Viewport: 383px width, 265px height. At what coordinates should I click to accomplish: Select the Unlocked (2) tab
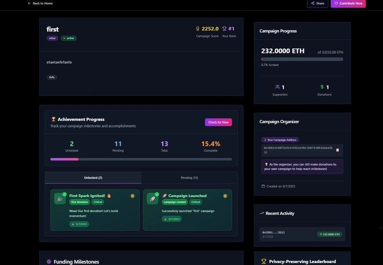coord(93,178)
